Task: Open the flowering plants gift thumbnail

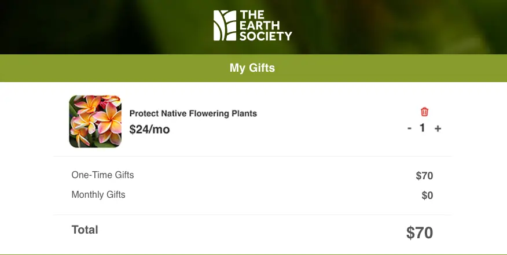Action: [95, 121]
